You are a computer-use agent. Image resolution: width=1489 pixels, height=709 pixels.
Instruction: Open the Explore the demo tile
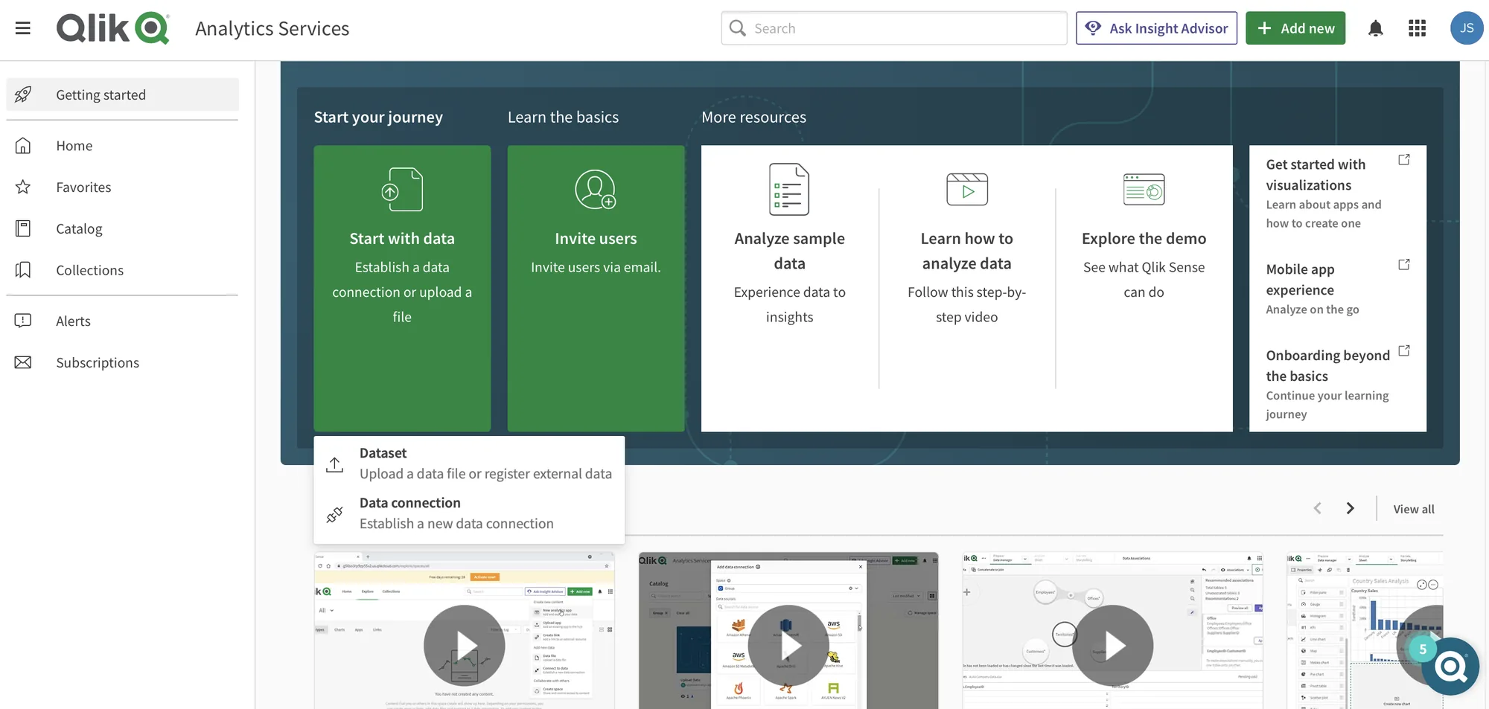(1144, 288)
